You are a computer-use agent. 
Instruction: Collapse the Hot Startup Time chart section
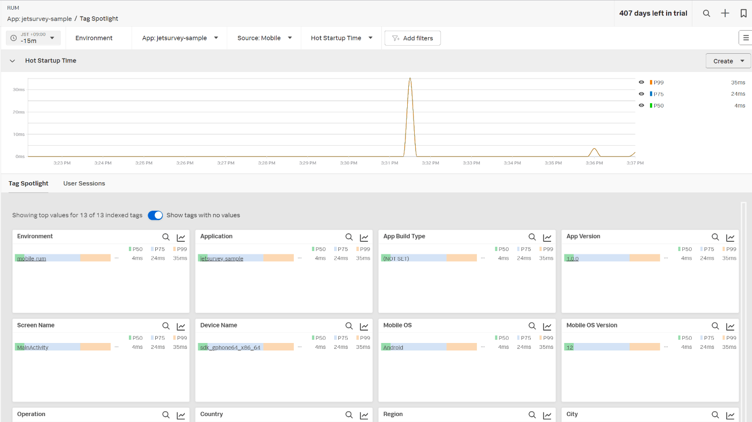pyautogui.click(x=12, y=61)
